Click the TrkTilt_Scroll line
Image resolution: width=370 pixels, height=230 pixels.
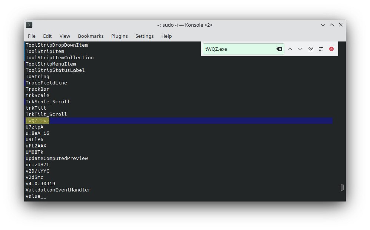point(46,114)
